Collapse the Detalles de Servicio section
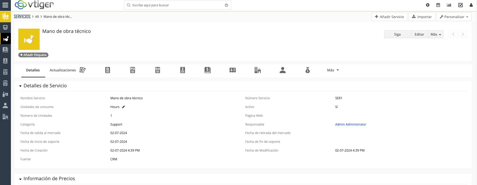Image resolution: width=477 pixels, height=185 pixels. [x=20, y=86]
